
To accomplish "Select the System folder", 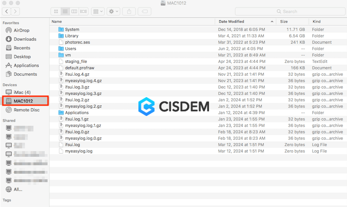I will click(72, 30).
